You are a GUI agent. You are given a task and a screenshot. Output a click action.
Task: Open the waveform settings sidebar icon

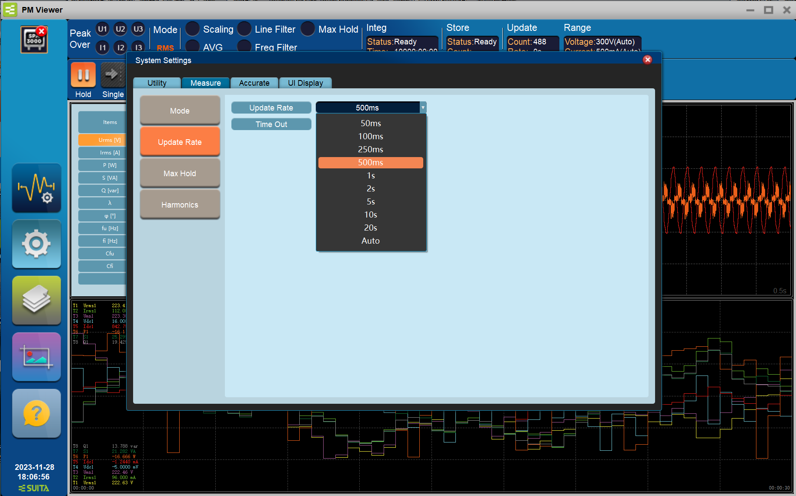point(37,188)
